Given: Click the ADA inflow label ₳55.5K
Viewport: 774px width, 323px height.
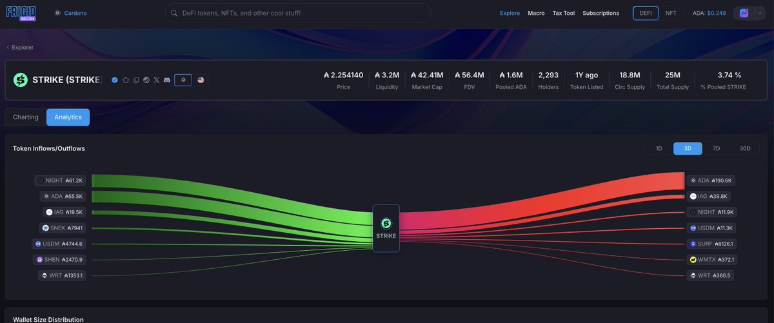Looking at the screenshot, I should (63, 196).
